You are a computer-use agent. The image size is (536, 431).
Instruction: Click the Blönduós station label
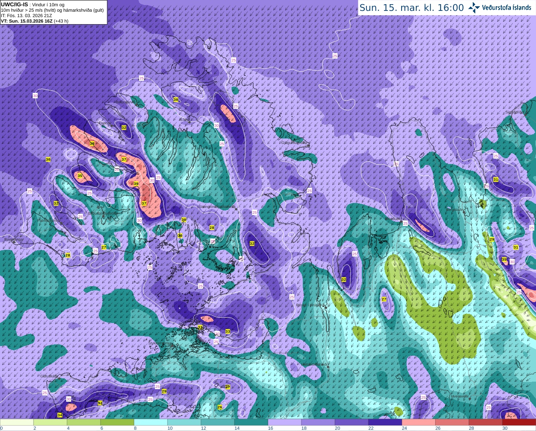click(x=393, y=219)
